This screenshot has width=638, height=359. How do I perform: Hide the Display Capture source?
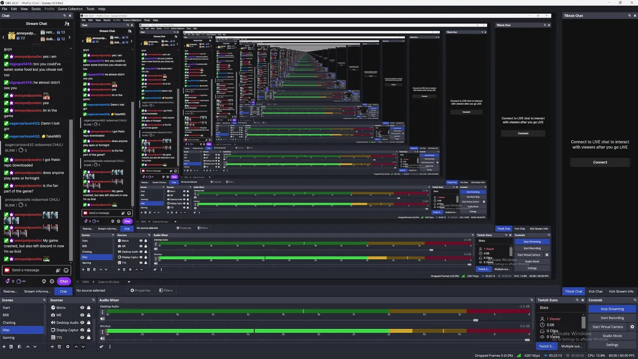[82, 330]
